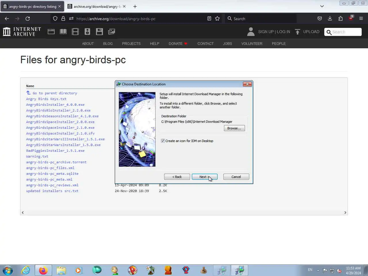Viewport: 368px width, 276px height.
Task: Download BadPiggiesInstaller_1.5.1.exe
Action: tap(55, 151)
